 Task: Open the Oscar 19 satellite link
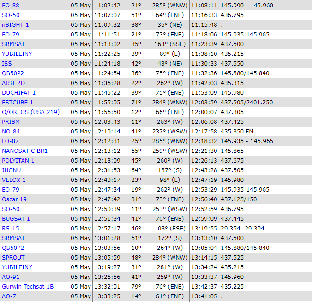click(14, 199)
